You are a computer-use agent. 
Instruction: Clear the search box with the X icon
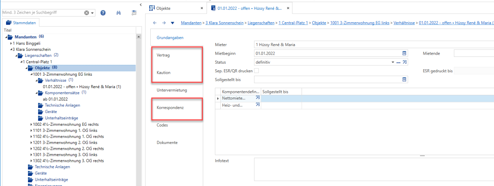[x=87, y=13]
